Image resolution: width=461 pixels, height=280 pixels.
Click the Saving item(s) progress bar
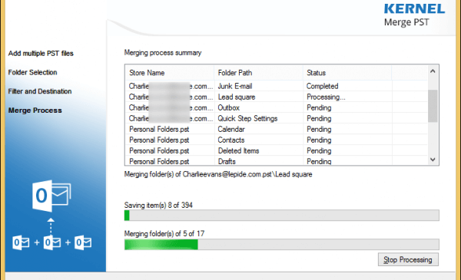pyautogui.click(x=282, y=215)
